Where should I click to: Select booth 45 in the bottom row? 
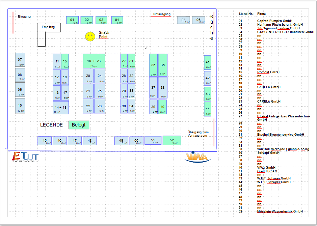[x=45, y=141]
